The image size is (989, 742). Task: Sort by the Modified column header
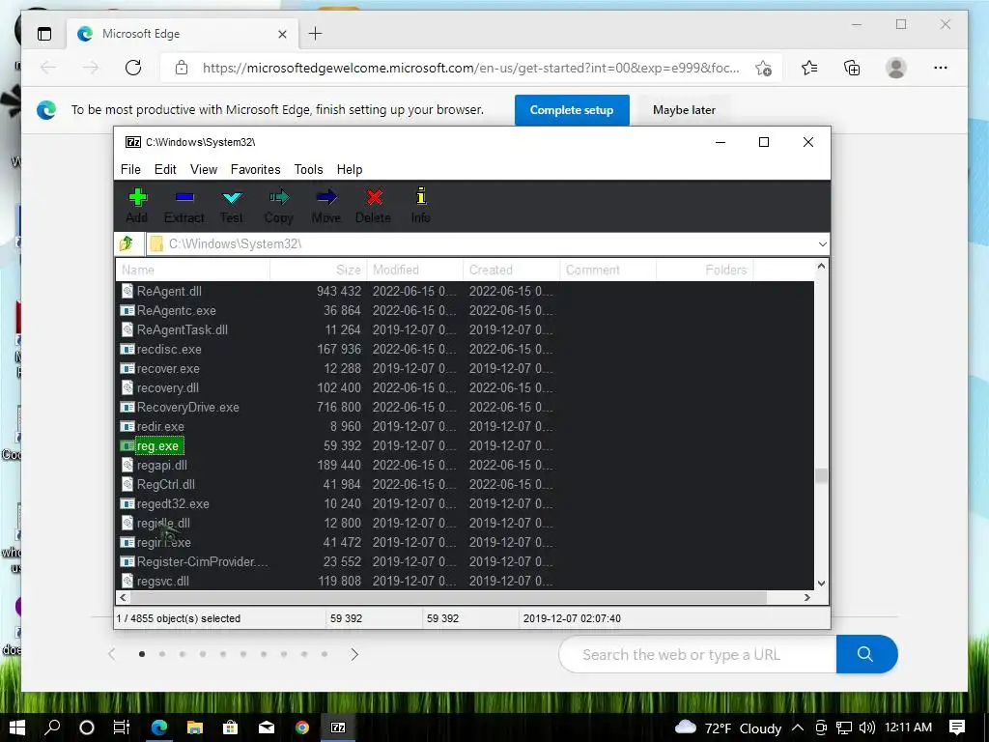click(x=415, y=271)
